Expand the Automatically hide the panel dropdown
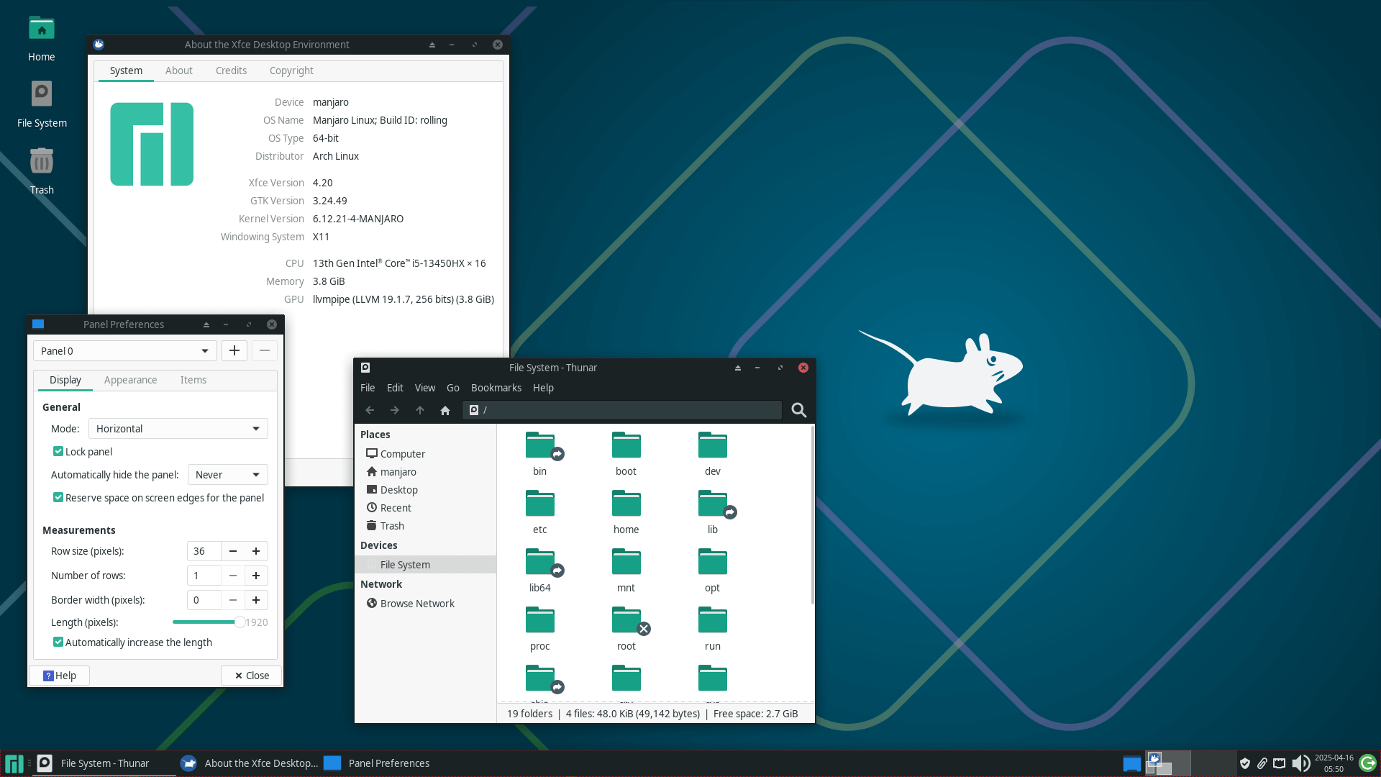Image resolution: width=1381 pixels, height=777 pixels. [x=227, y=475]
